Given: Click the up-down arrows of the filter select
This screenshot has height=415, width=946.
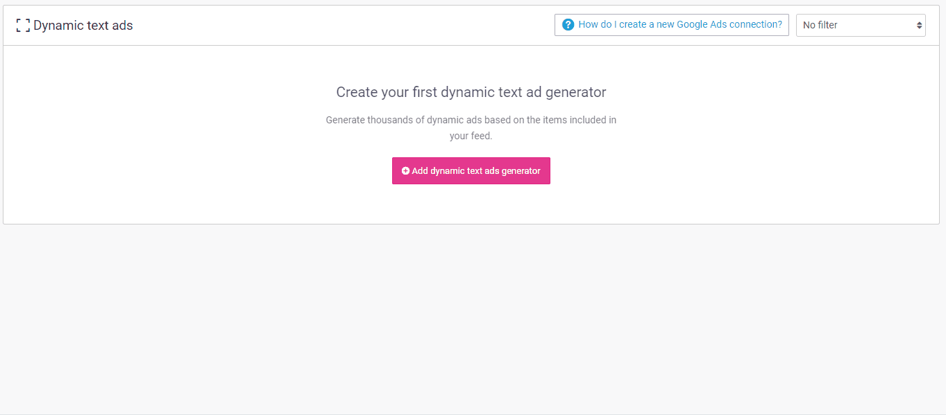Looking at the screenshot, I should [x=920, y=25].
